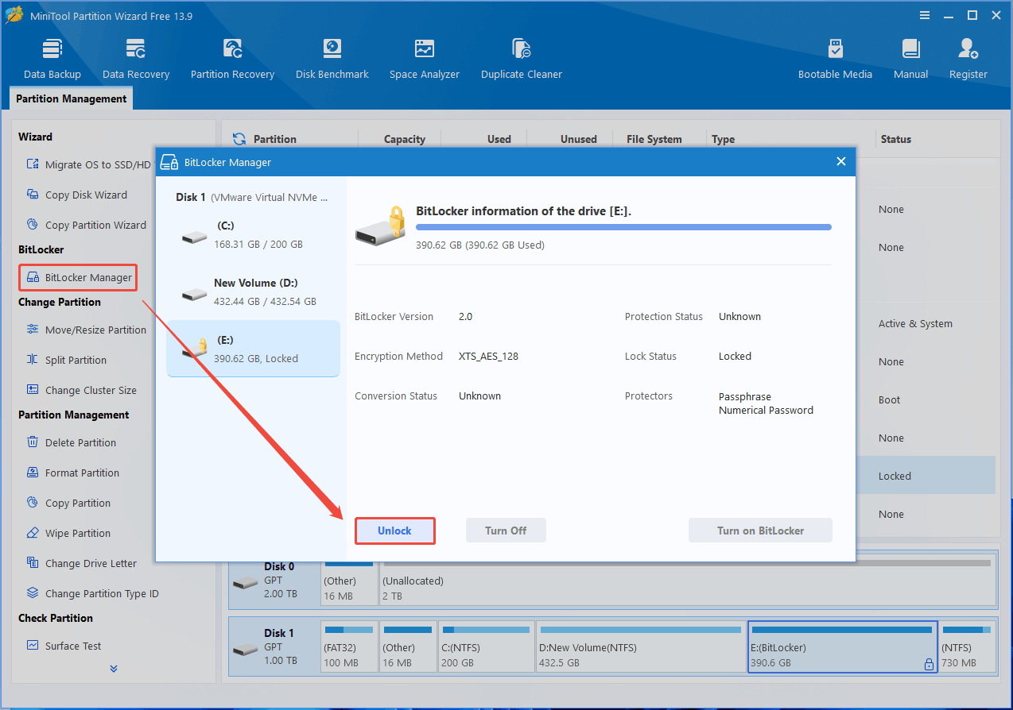The height and width of the screenshot is (710, 1013).
Task: Open Copy Partition Wizard
Action: [86, 225]
